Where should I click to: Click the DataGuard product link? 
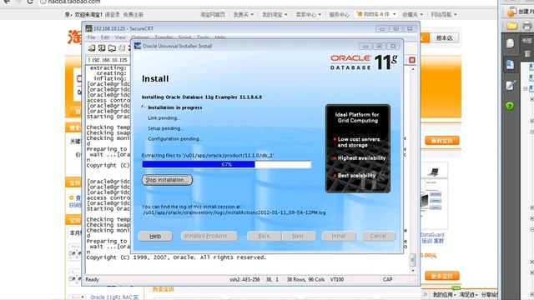(x=432, y=237)
